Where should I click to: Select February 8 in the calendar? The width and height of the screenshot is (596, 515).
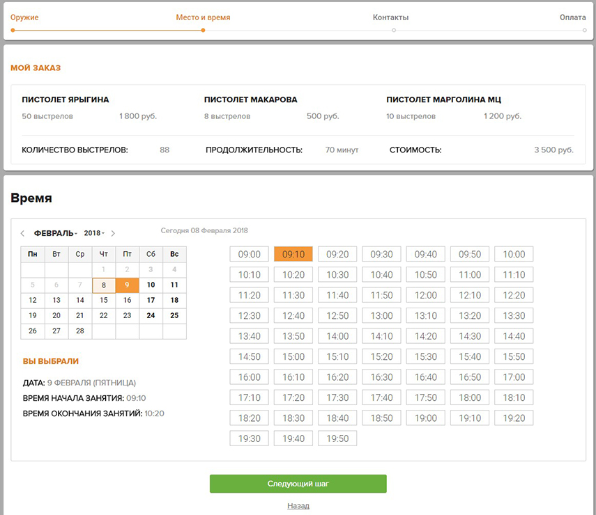[104, 285]
